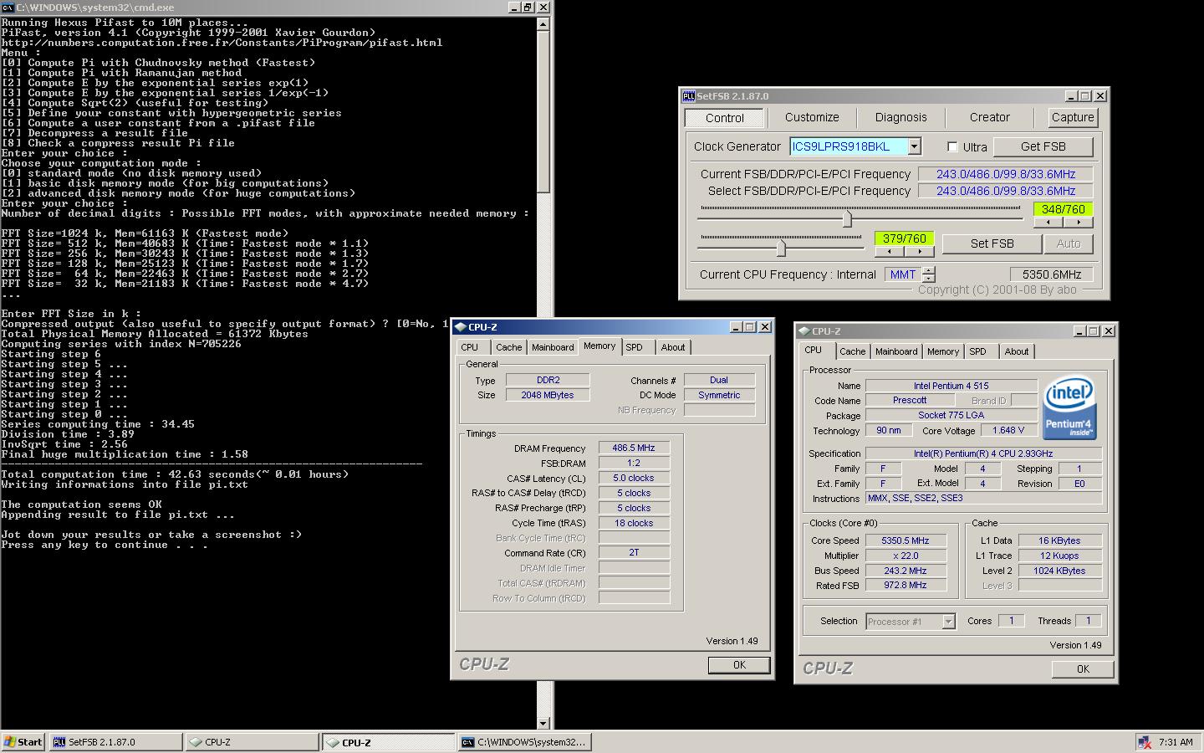This screenshot has width=1204, height=753.
Task: Click cmd window scrollbar up arrow
Action: click(x=543, y=23)
